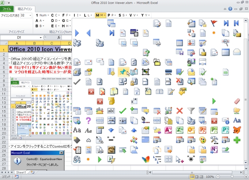The image size is (249, 180).
Task: Click the fx insert function button
Action: [59, 38]
